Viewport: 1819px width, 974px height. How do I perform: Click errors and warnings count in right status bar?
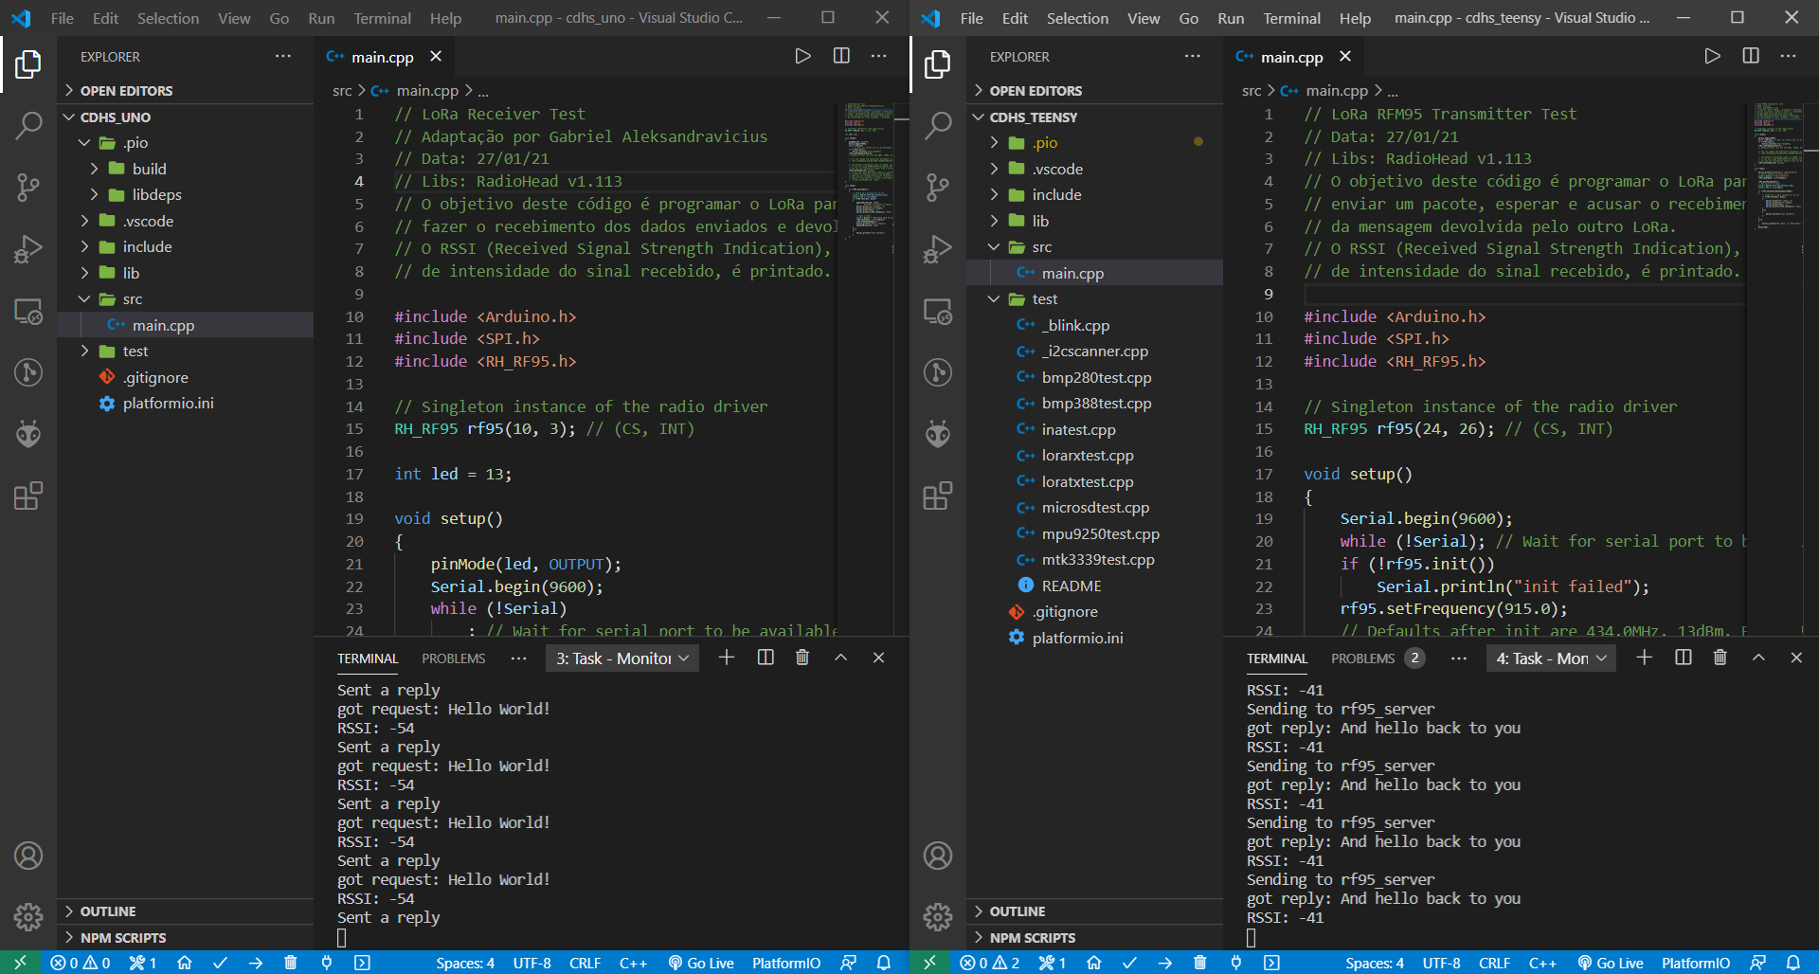coord(990,963)
